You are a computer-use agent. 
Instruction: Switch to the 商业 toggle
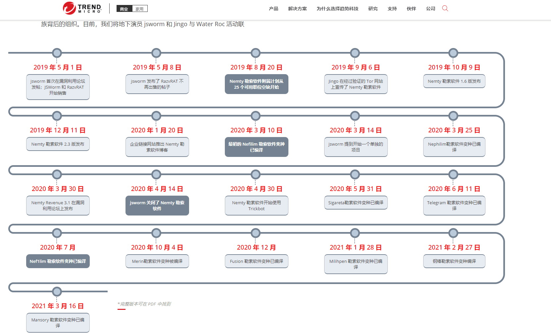pos(124,9)
